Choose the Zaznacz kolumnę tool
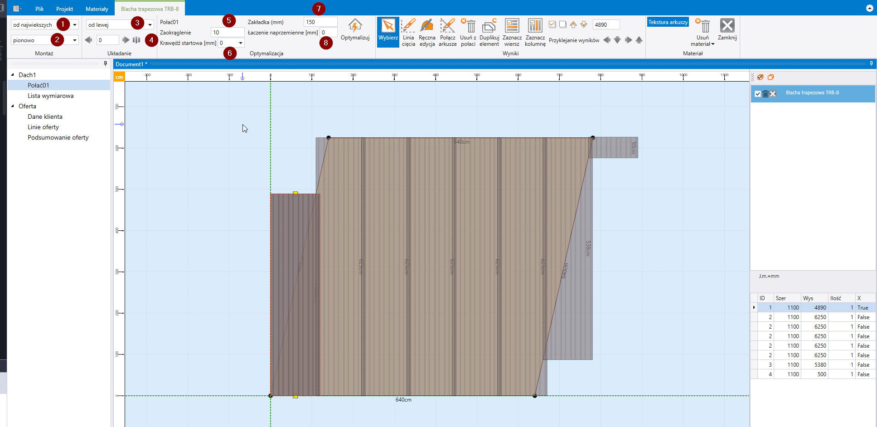Viewport: 877px width, 427px height. tap(535, 32)
